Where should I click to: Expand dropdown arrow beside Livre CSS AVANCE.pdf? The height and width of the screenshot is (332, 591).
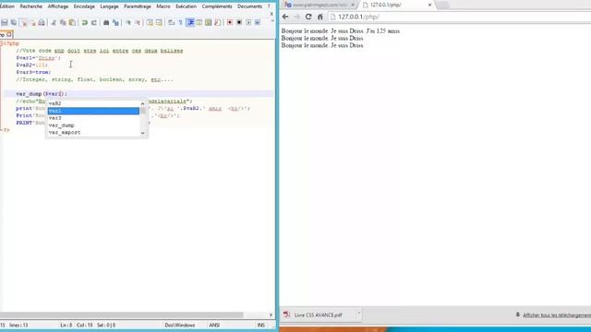(x=359, y=314)
